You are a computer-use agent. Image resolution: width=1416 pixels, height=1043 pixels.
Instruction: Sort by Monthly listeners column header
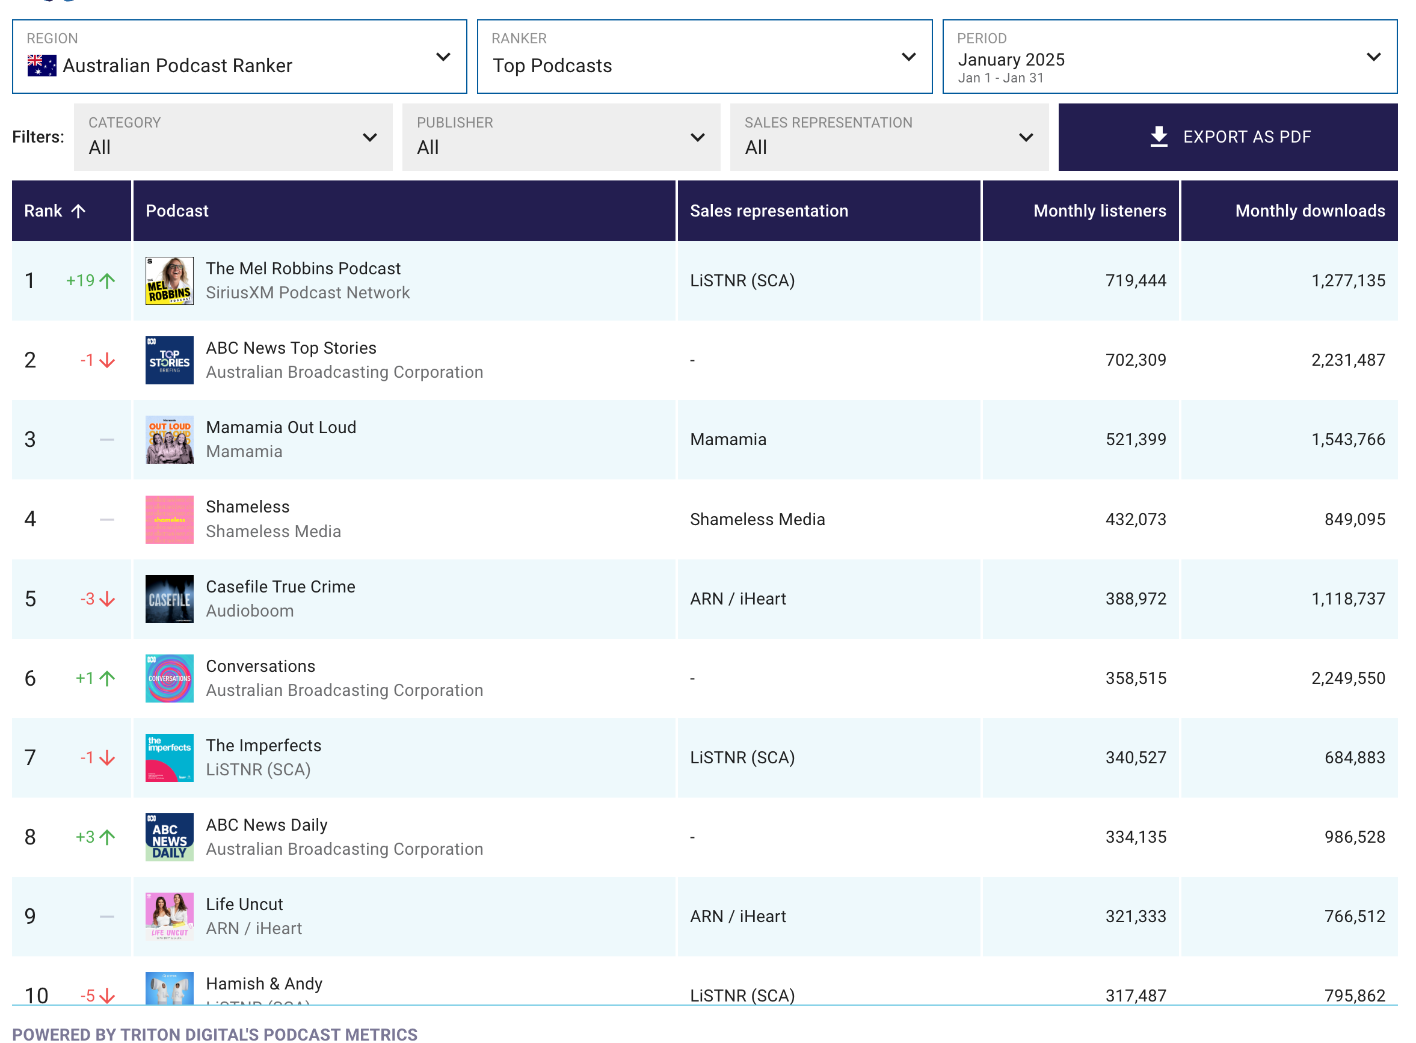click(1099, 211)
